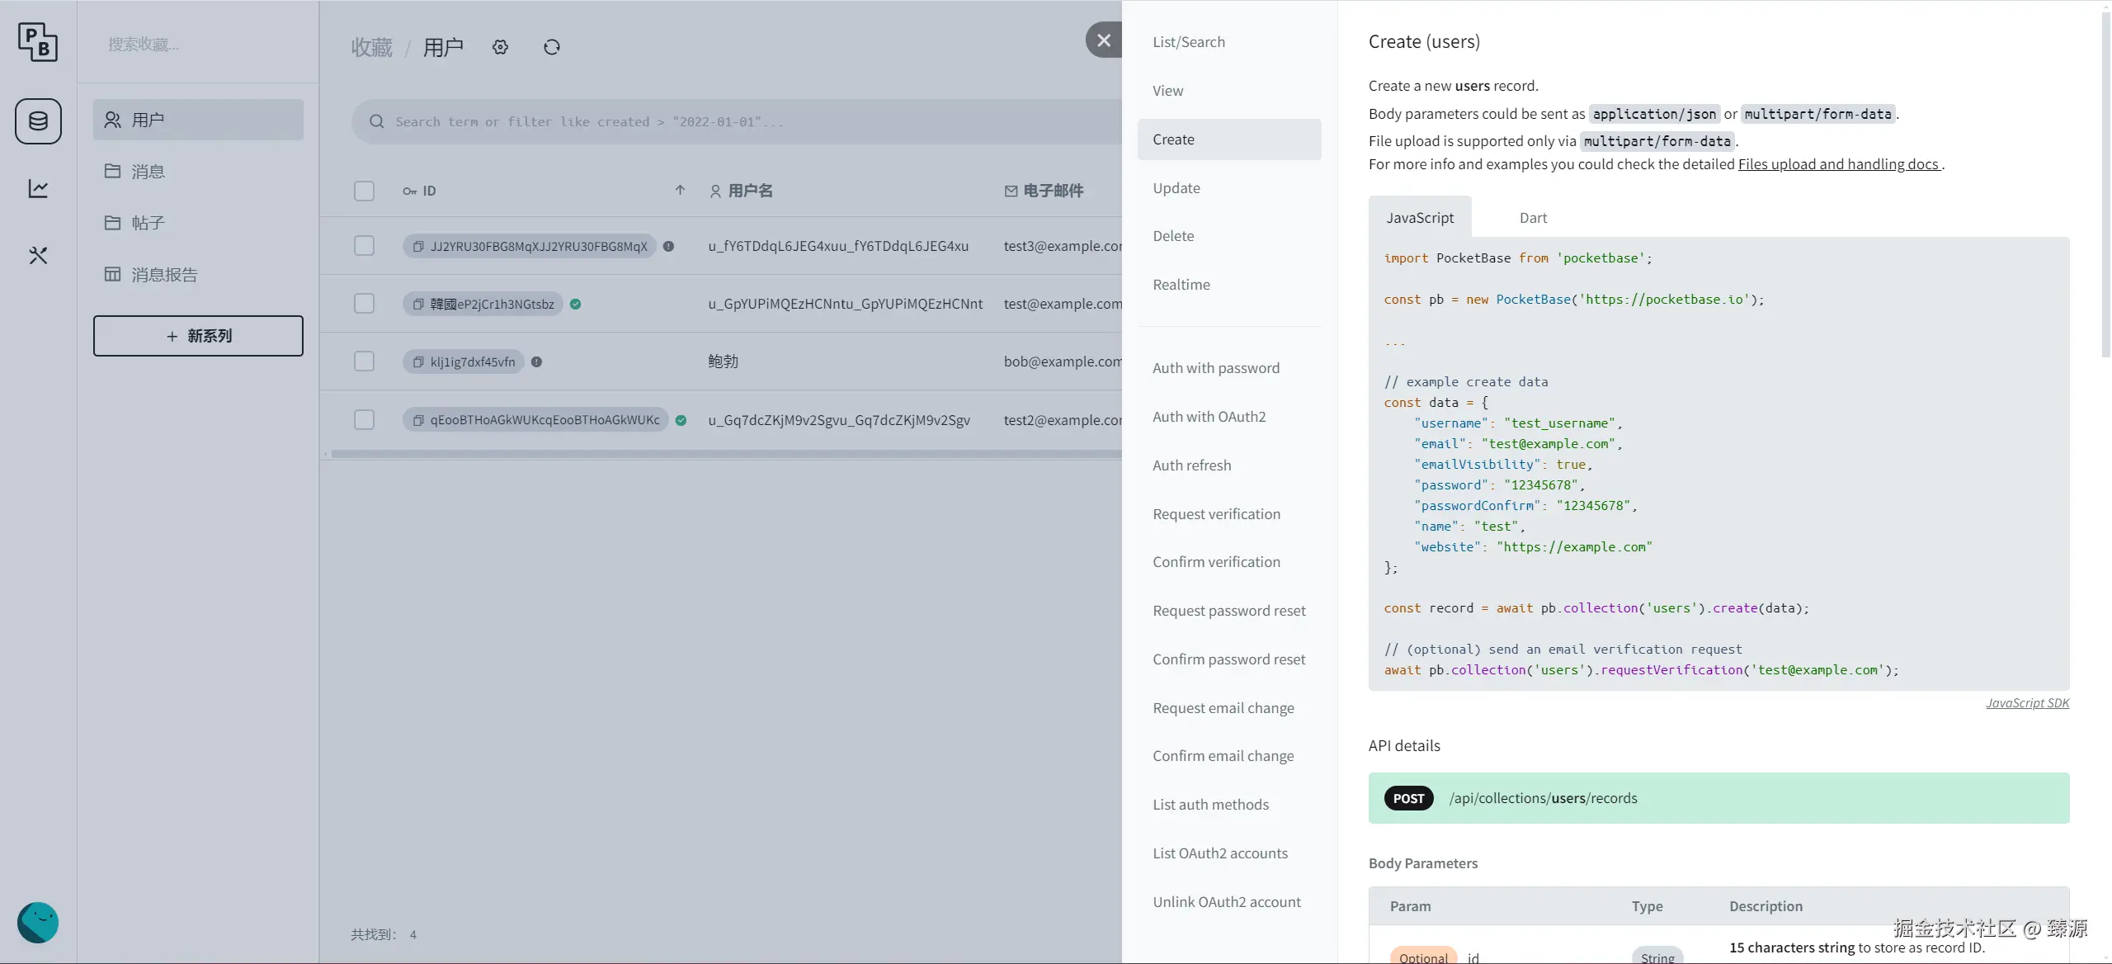Viewport: 2112px width, 964px height.
Task: Open the Settings tools icon
Action: pyautogui.click(x=38, y=255)
